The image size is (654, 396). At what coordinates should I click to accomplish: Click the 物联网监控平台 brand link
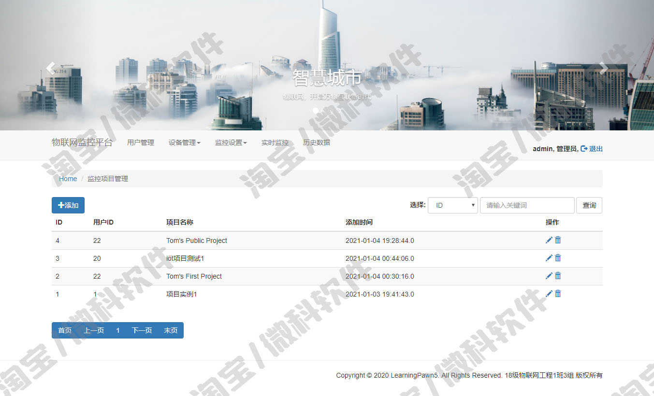pyautogui.click(x=82, y=142)
